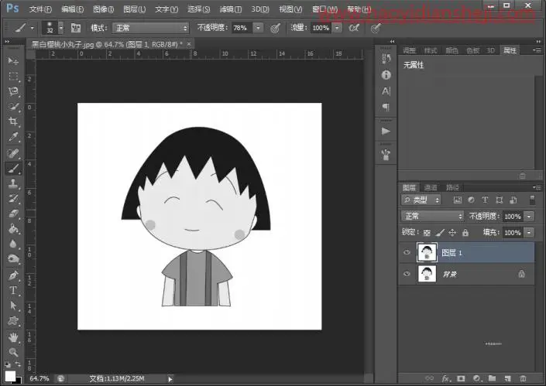This screenshot has width=546, height=386.
Task: Toggle pressure for opacity button
Action: coord(275,28)
